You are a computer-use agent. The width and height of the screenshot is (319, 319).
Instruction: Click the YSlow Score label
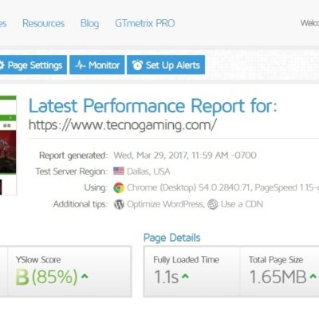(x=38, y=260)
